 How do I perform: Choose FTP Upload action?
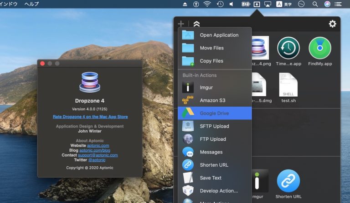coord(213,139)
